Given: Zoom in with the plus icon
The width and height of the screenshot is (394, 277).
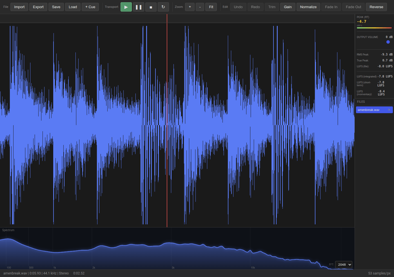Looking at the screenshot, I should pos(190,7).
